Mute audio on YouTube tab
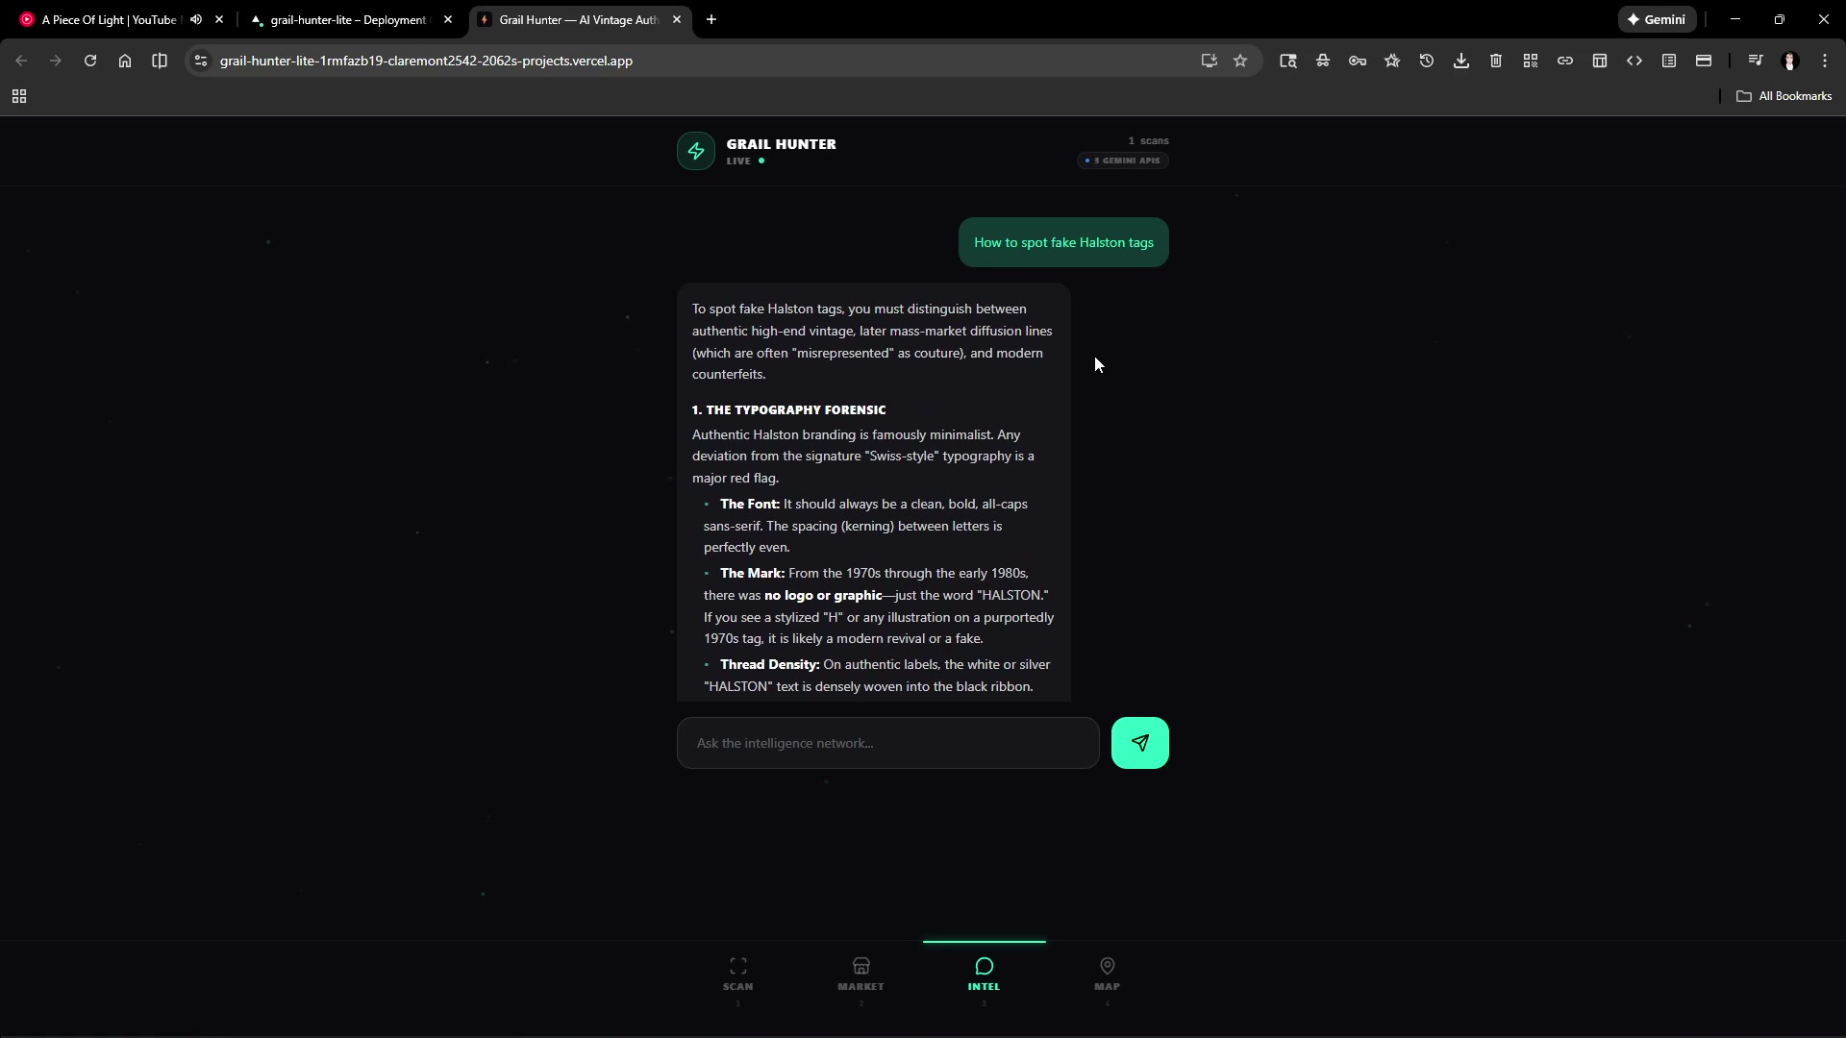The image size is (1846, 1038). point(196,19)
